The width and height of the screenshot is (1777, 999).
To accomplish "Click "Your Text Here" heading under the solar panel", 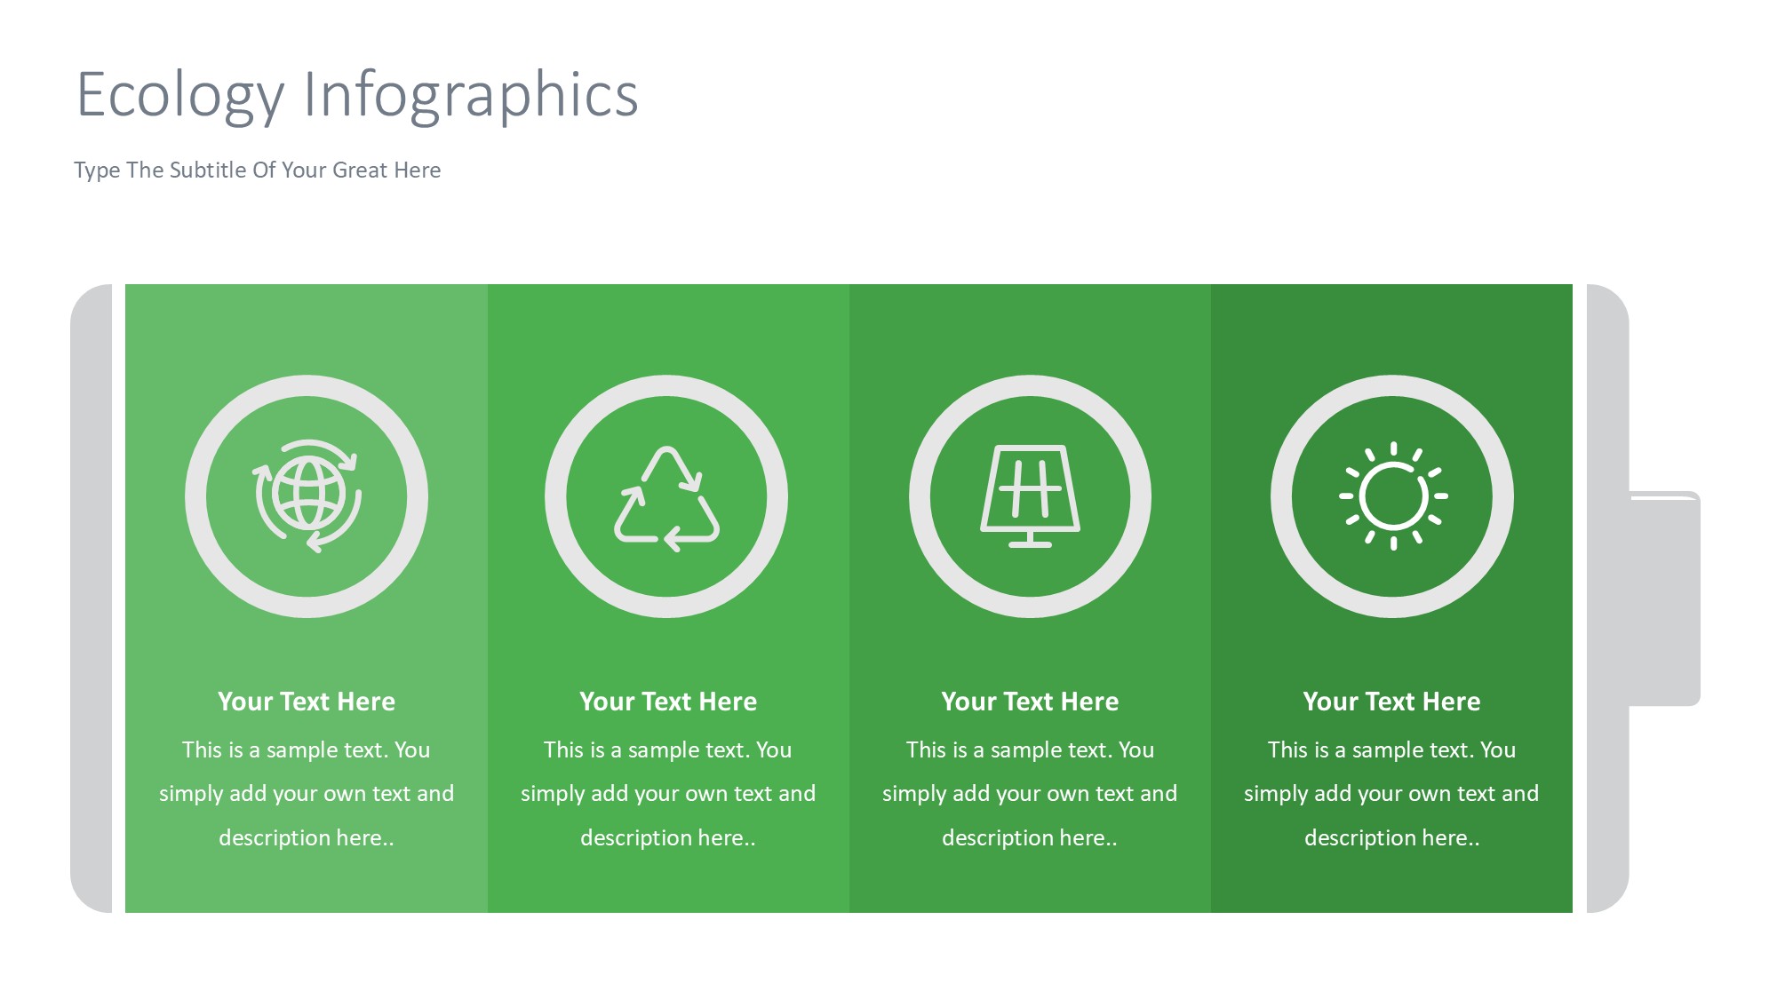I will pyautogui.click(x=1030, y=702).
